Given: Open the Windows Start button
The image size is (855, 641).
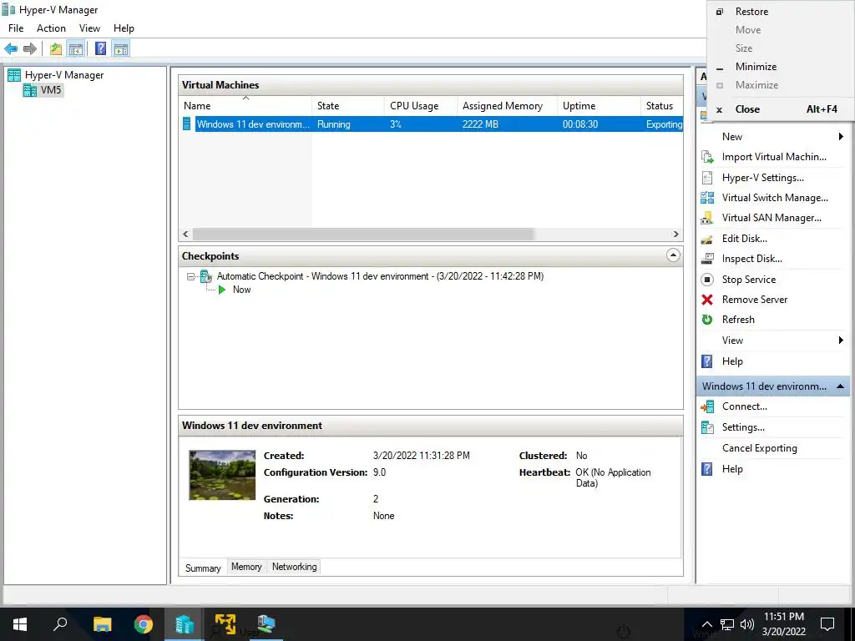Looking at the screenshot, I should click(x=20, y=624).
